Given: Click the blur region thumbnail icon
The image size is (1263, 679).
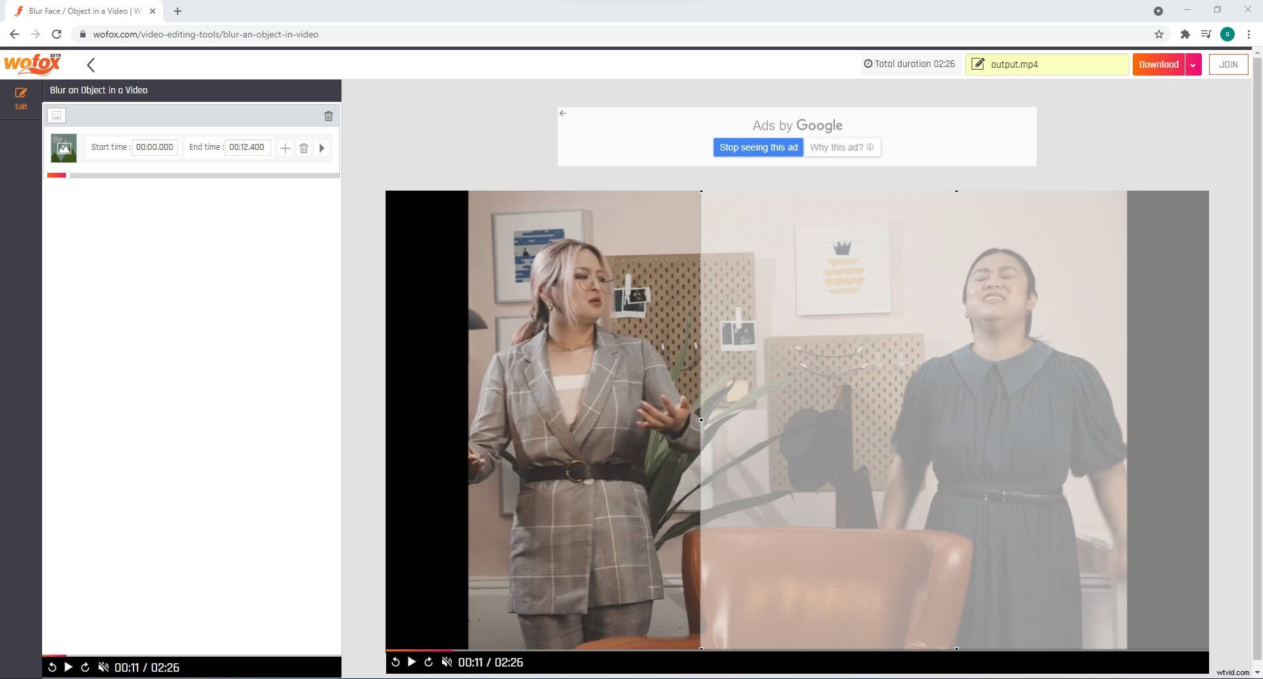Looking at the screenshot, I should click(63, 148).
